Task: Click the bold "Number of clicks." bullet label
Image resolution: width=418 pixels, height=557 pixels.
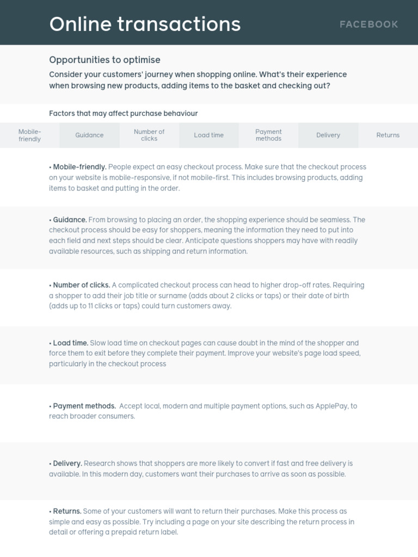Action: point(82,285)
